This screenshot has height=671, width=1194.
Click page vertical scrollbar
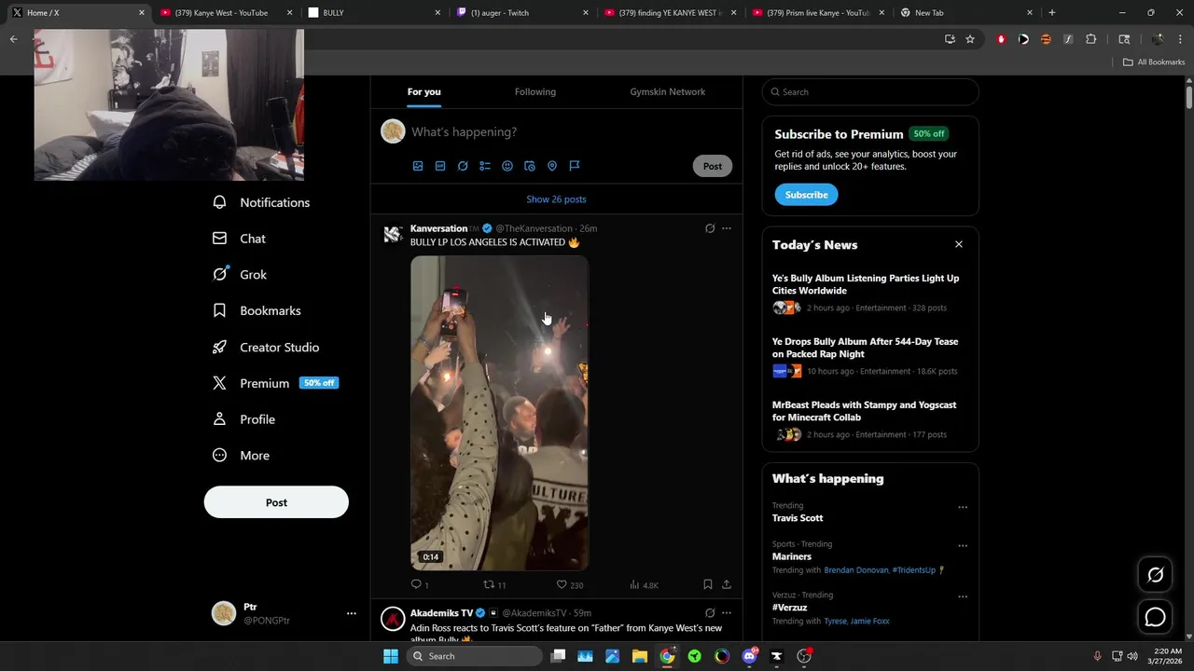[1189, 96]
